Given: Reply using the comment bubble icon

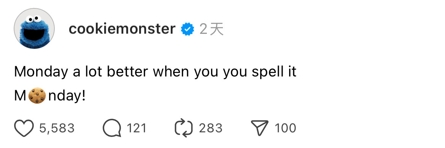Looking at the screenshot, I should pyautogui.click(x=111, y=128).
